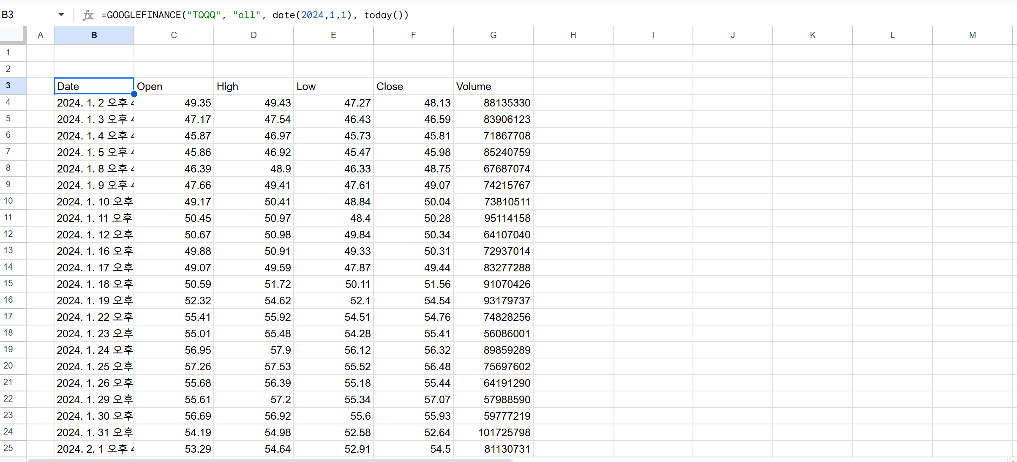The image size is (1017, 462).
Task: Click close value 45.81
Action: pos(413,136)
